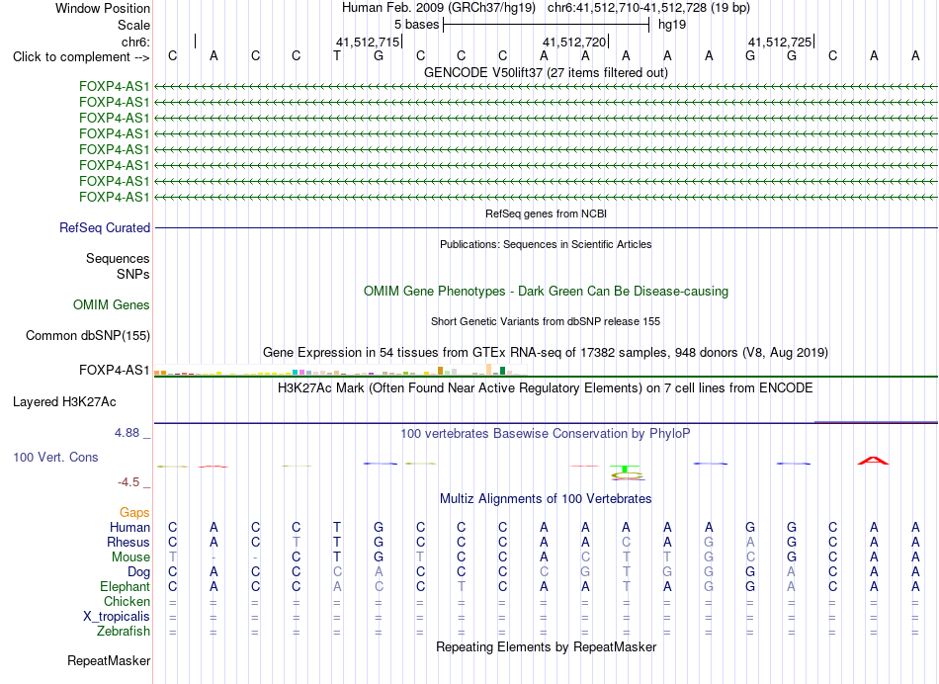The image size is (939, 684).
Task: Click the orange "Gaps" row label
Action: (x=134, y=512)
